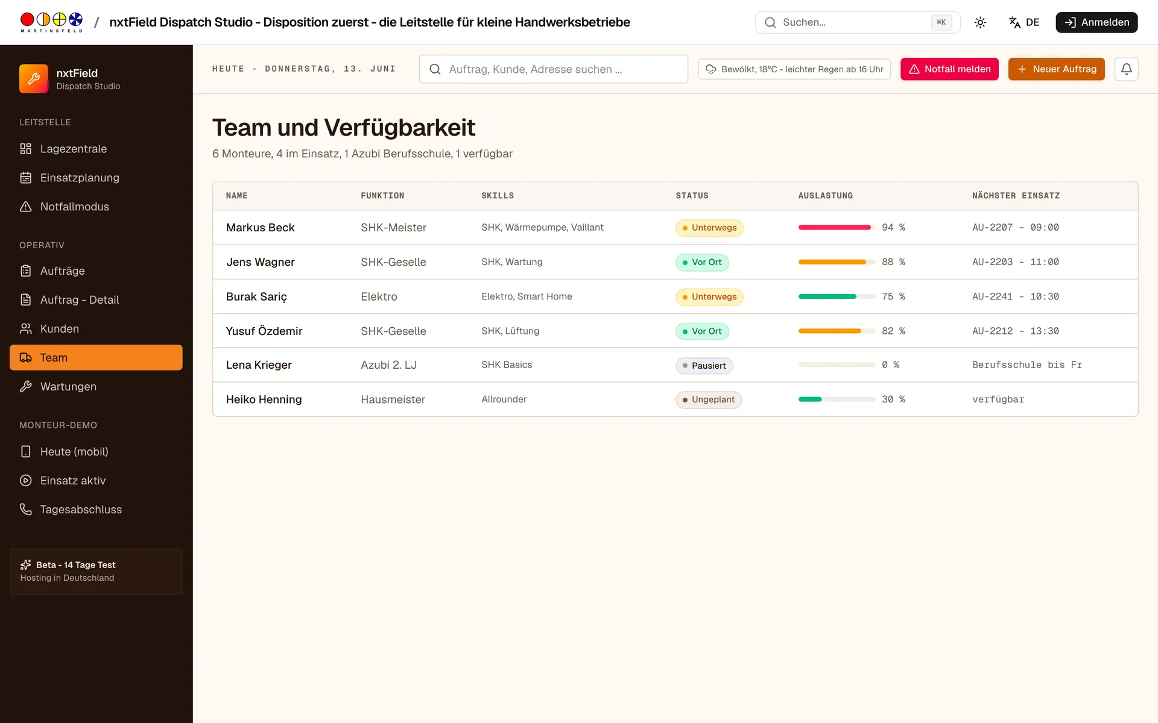Sort by AUSLASTUNG column header
Viewport: 1158px width, 723px height.
825,196
